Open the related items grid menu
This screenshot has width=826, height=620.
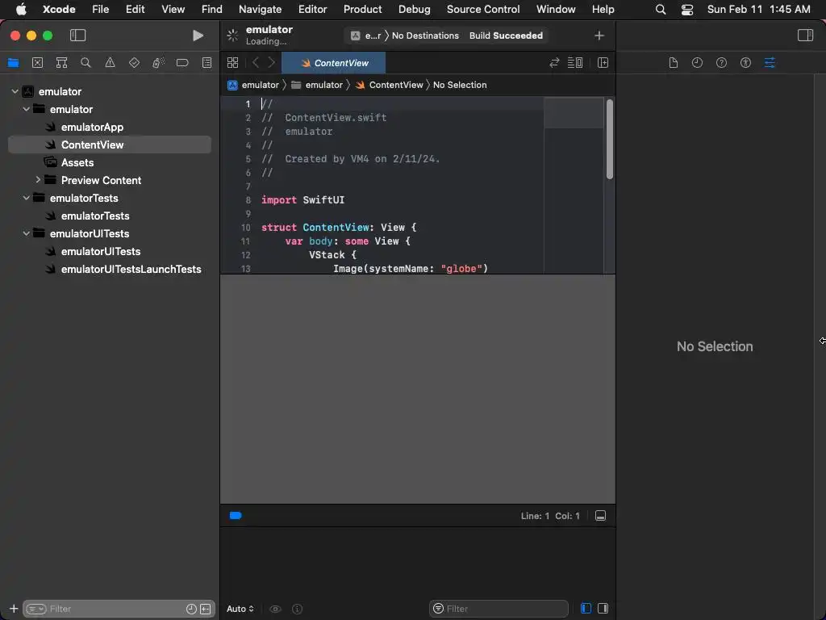coord(232,63)
